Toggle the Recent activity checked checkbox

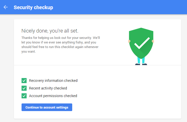(24, 88)
